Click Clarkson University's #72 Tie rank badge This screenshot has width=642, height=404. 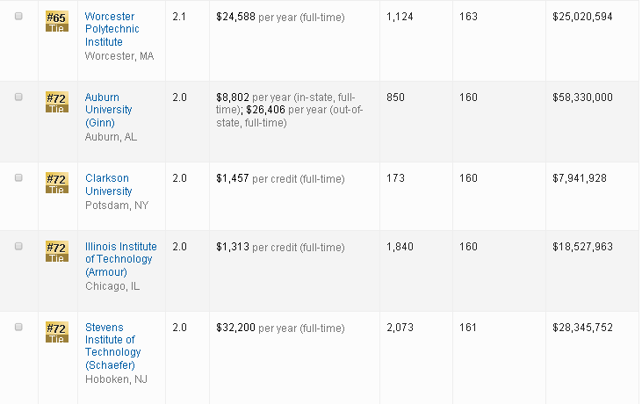point(56,183)
